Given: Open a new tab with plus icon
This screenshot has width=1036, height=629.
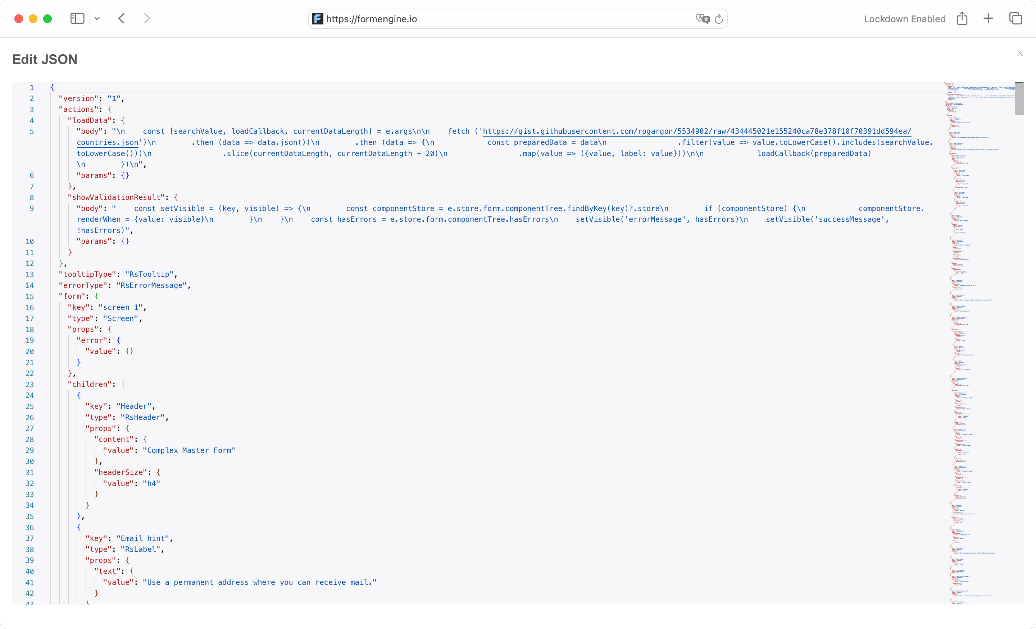Looking at the screenshot, I should pos(989,18).
